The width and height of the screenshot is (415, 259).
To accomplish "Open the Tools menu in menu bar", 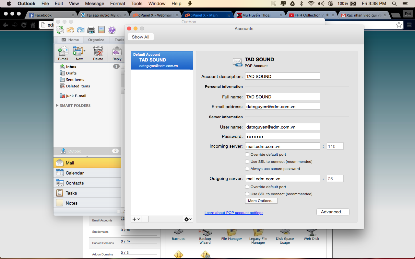I will click(137, 4).
